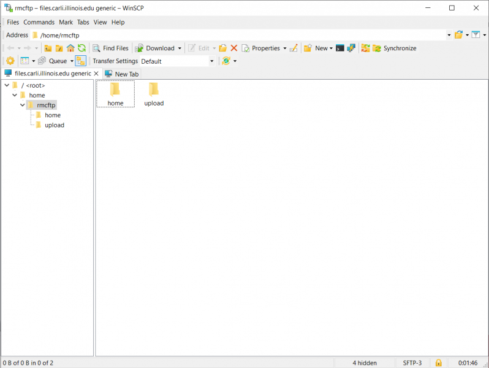This screenshot has height=368, width=489.
Task: Toggle the directory tree panel button
Action: [80, 61]
